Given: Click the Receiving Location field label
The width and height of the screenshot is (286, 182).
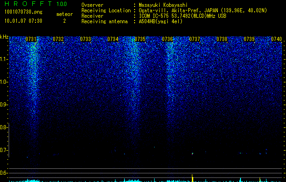Looking at the screenshot, I should (106, 10).
